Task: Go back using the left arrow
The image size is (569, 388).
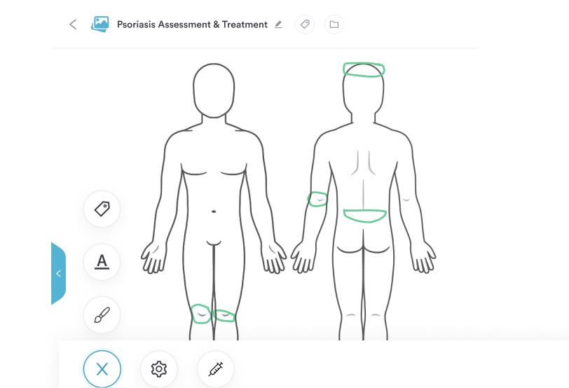Action: tap(73, 25)
